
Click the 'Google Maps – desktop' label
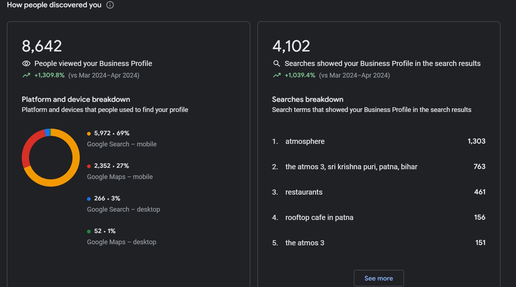tap(122, 242)
